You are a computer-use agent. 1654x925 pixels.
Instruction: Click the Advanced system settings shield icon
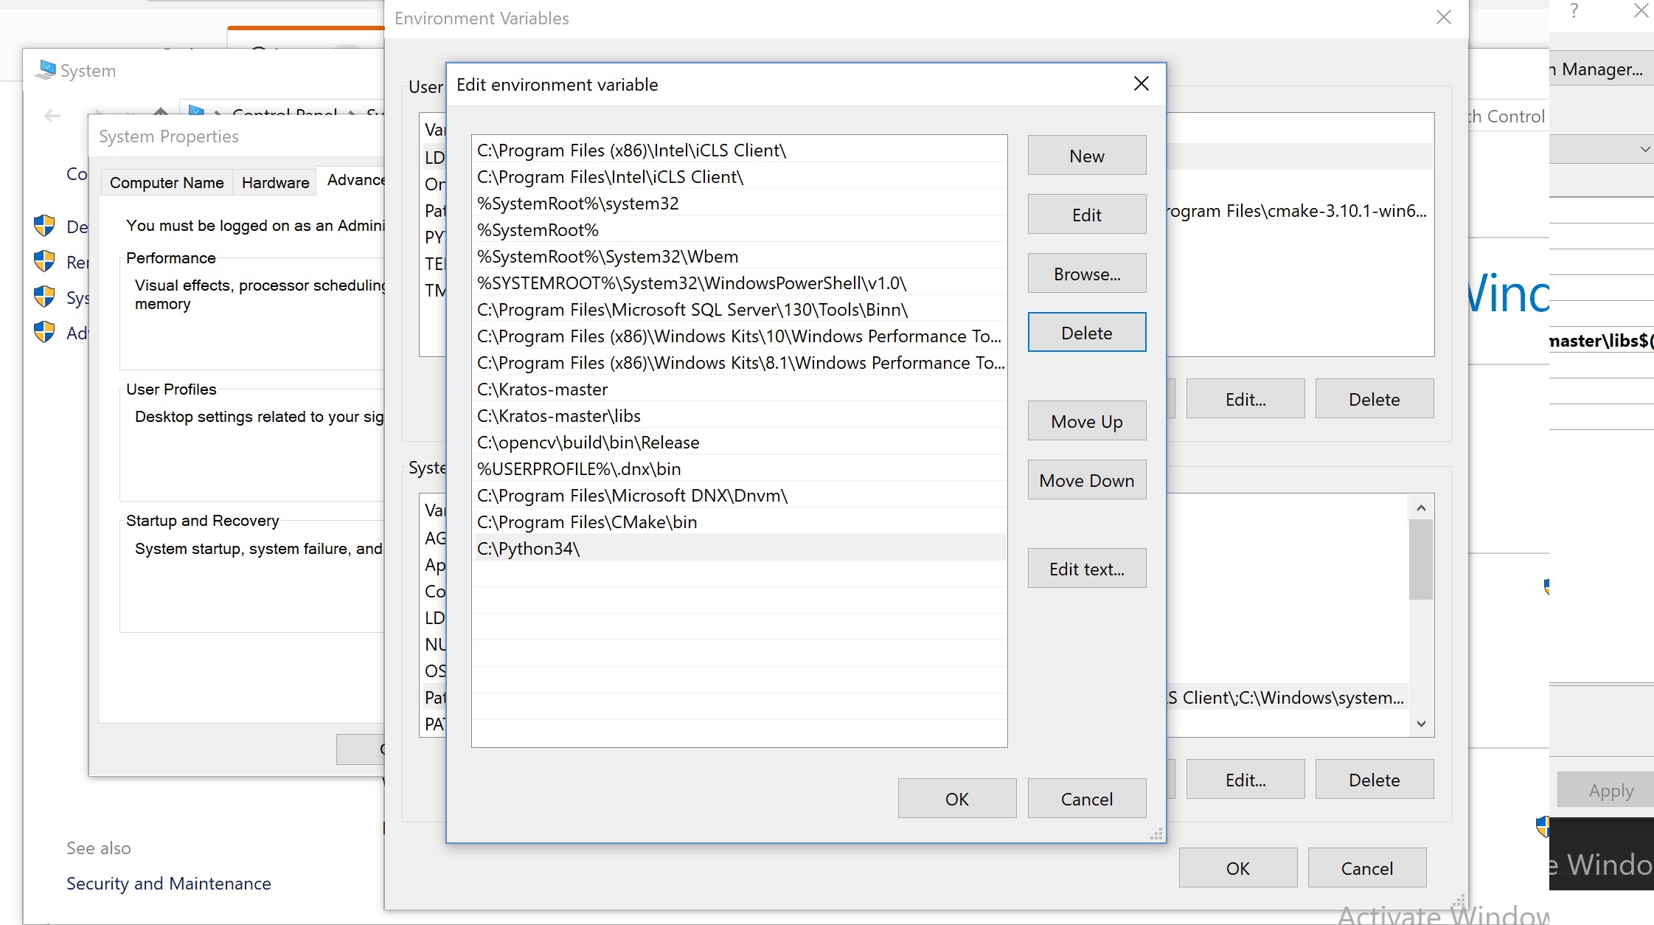(x=44, y=333)
